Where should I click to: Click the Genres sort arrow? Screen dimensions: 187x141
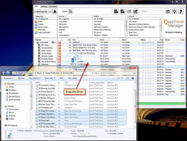pos(66,16)
